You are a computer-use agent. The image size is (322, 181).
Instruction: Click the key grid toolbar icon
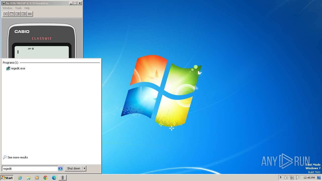30,14
